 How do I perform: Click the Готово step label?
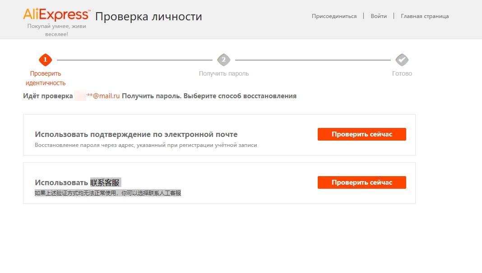(402, 73)
